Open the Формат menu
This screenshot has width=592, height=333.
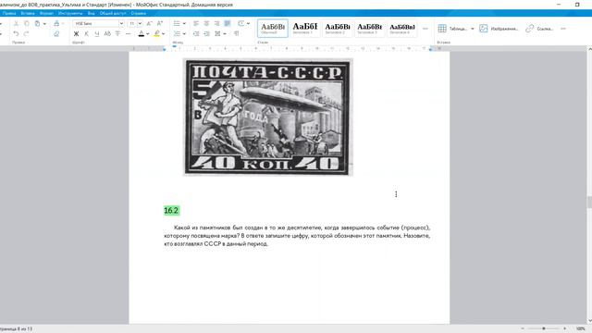46,13
